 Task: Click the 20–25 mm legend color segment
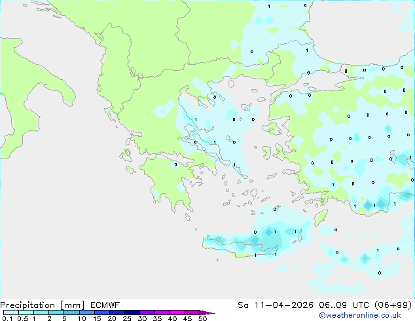click(117, 312)
